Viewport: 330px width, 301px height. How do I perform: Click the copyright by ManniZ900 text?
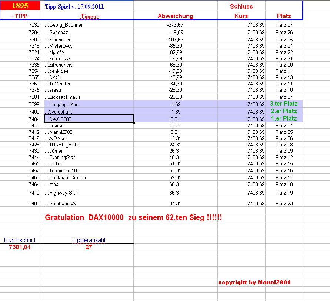click(x=254, y=282)
